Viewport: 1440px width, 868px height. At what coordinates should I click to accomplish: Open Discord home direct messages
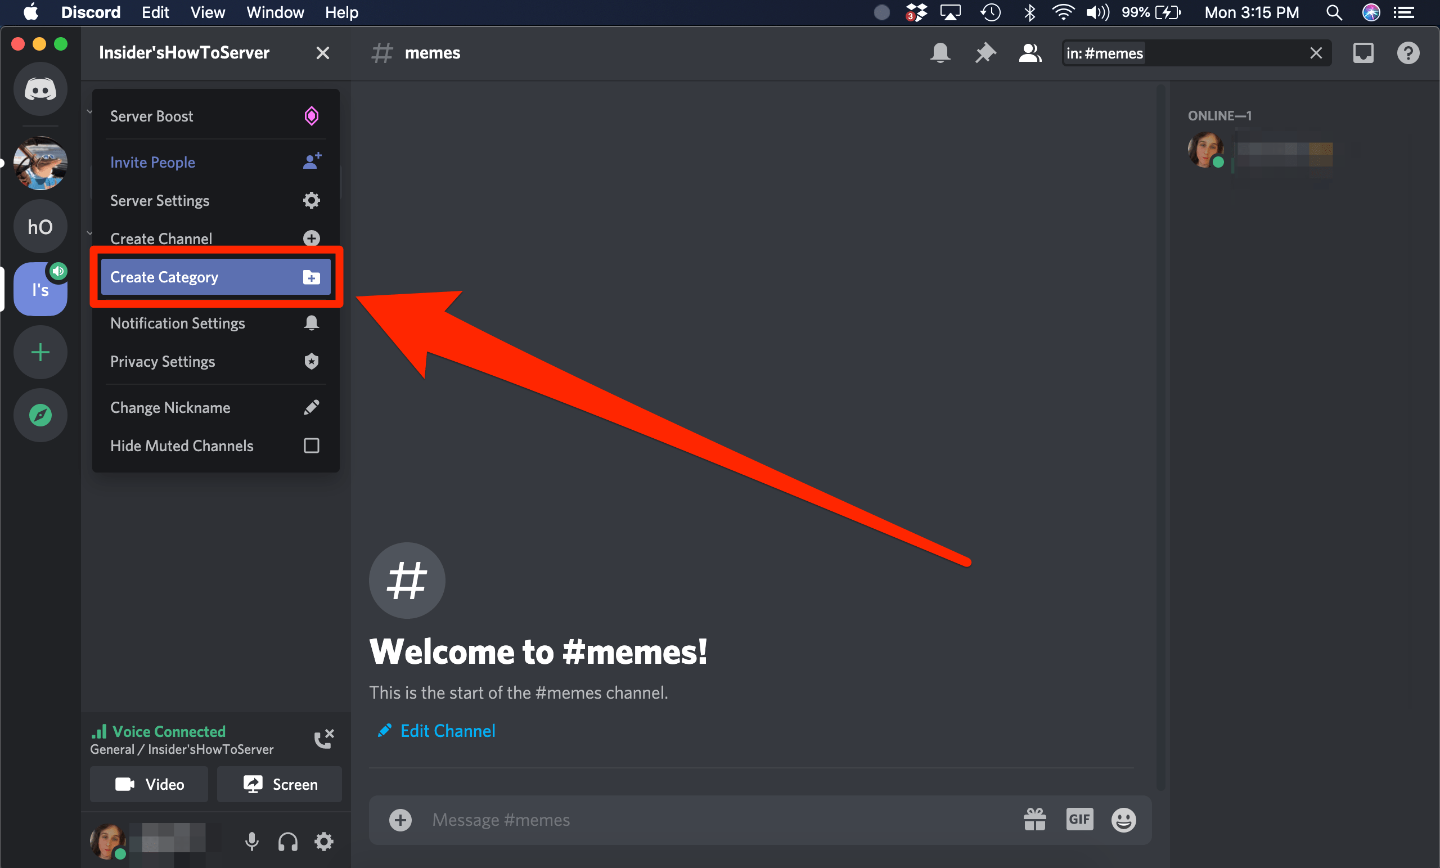pos(40,89)
